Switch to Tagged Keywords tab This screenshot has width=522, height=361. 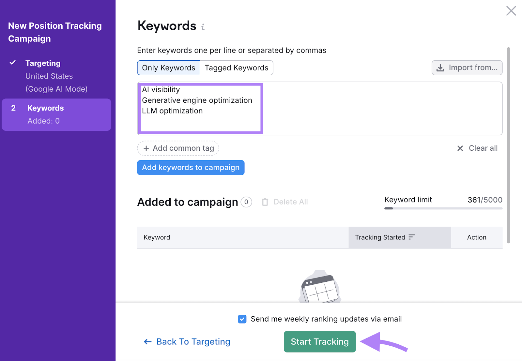pos(236,68)
